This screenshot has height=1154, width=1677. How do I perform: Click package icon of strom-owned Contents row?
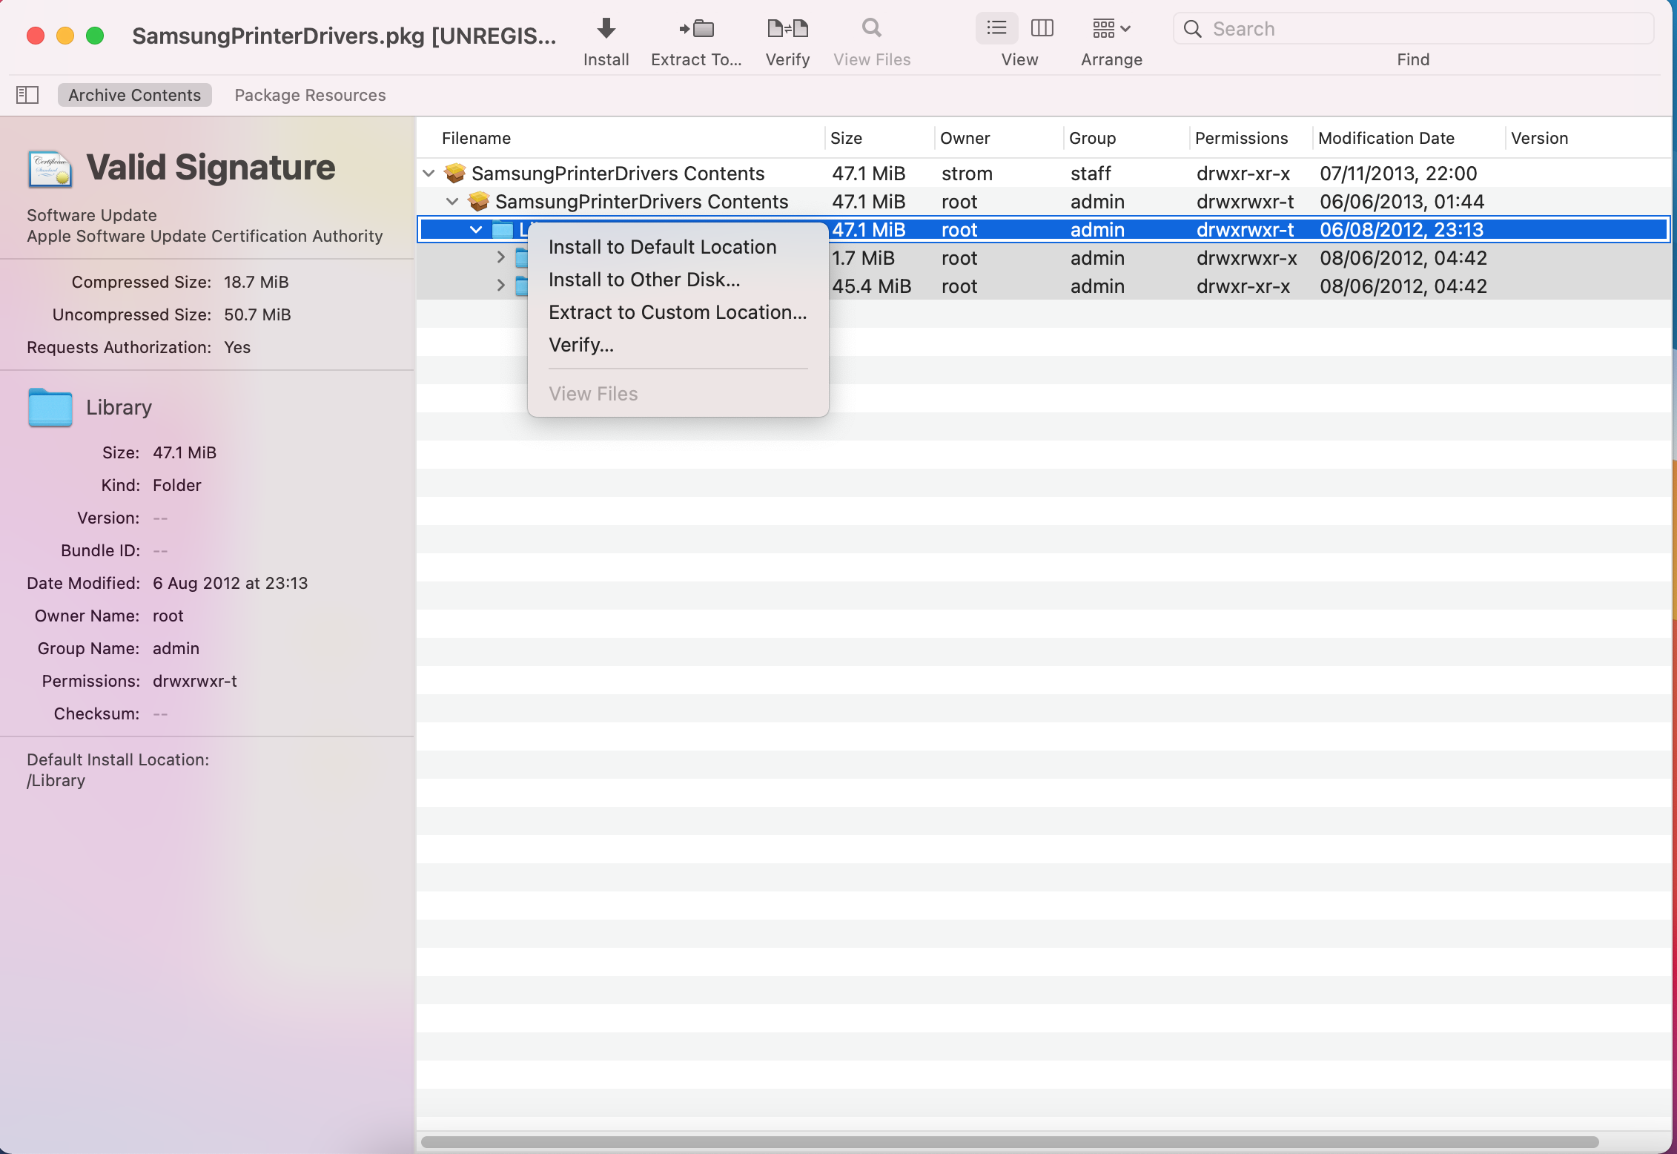[454, 174]
